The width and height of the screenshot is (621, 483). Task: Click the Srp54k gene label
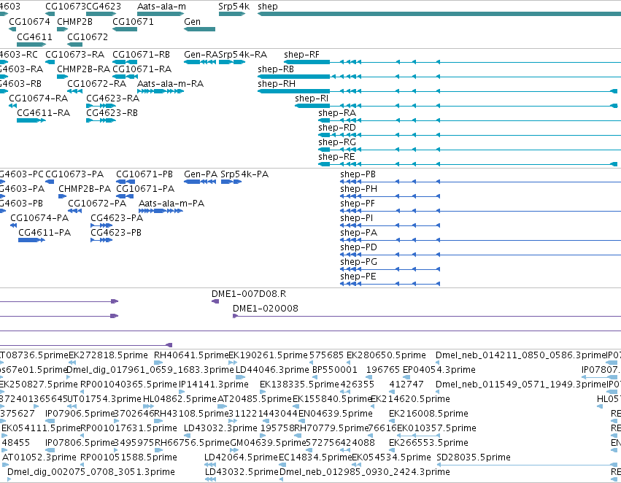click(x=234, y=7)
